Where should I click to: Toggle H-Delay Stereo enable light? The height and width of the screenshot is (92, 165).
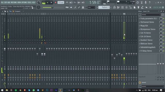coord(164,51)
